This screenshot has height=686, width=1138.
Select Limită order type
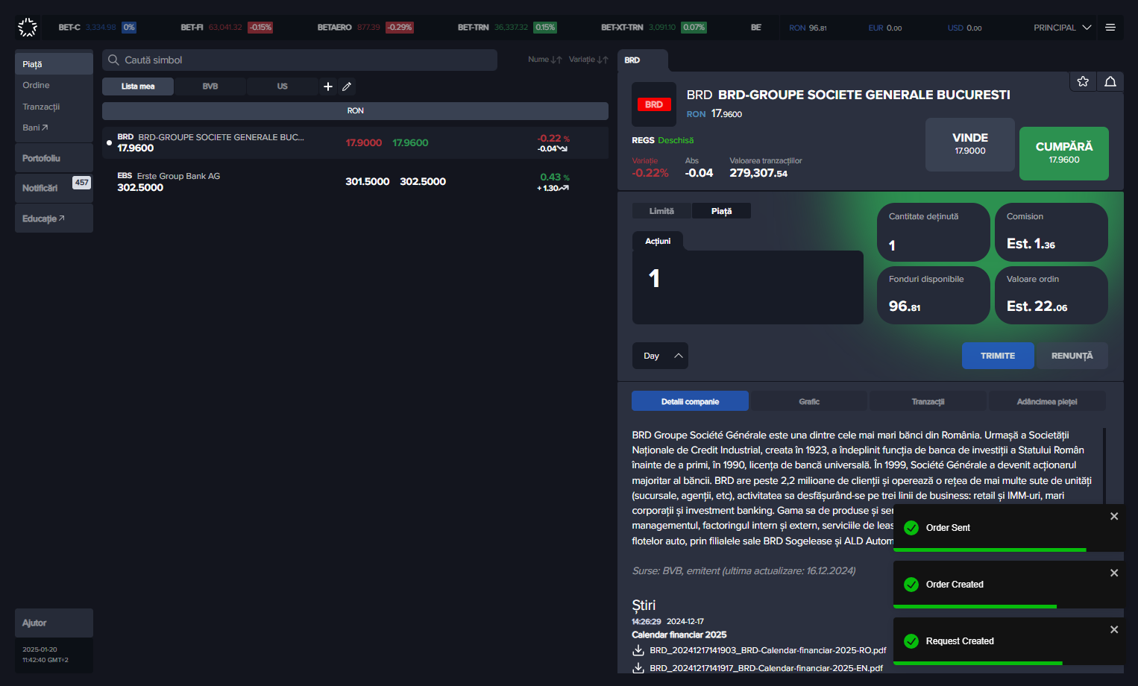(x=661, y=211)
